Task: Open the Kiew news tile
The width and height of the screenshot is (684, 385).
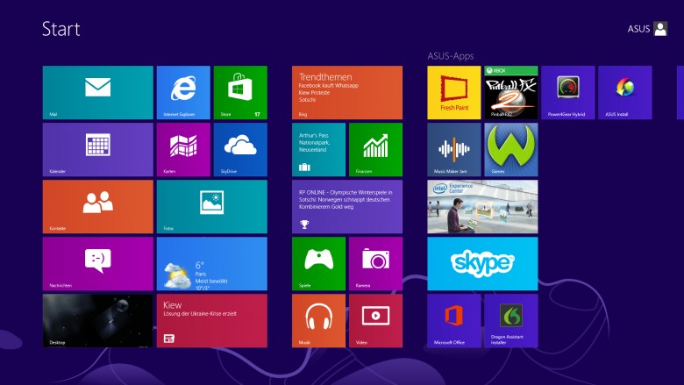Action: pyautogui.click(x=212, y=321)
